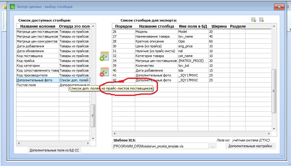Click the database add icon with green plus

click(x=253, y=19)
